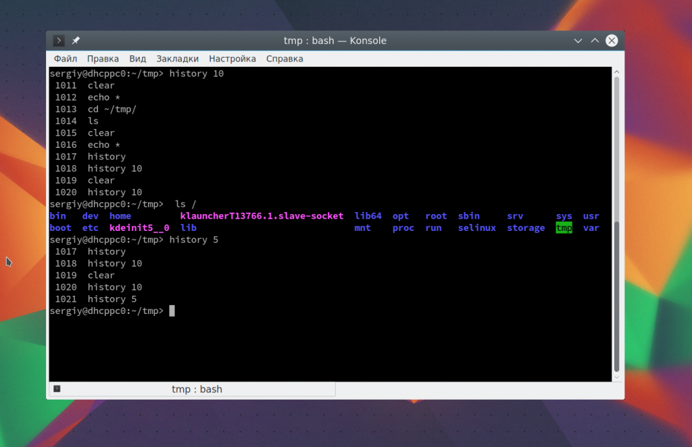Maximize the Konsole window
This screenshot has width=692, height=447.
click(x=595, y=41)
